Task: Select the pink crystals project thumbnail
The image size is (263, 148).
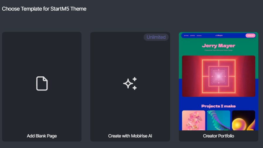Action: pyautogui.click(x=194, y=120)
